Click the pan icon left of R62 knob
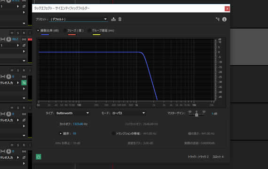Screen dimensions: 268x169 point(3,39)
